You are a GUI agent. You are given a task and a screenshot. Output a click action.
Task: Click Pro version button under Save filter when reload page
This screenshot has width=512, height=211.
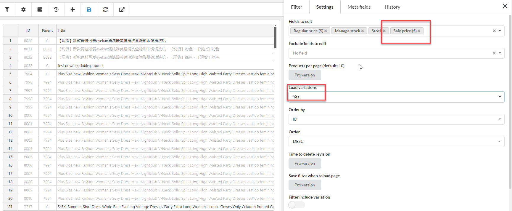click(x=305, y=185)
